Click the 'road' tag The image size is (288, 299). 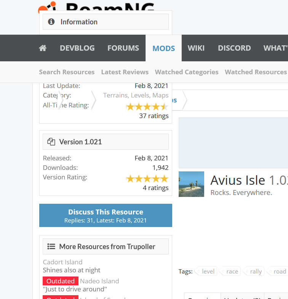point(278,271)
